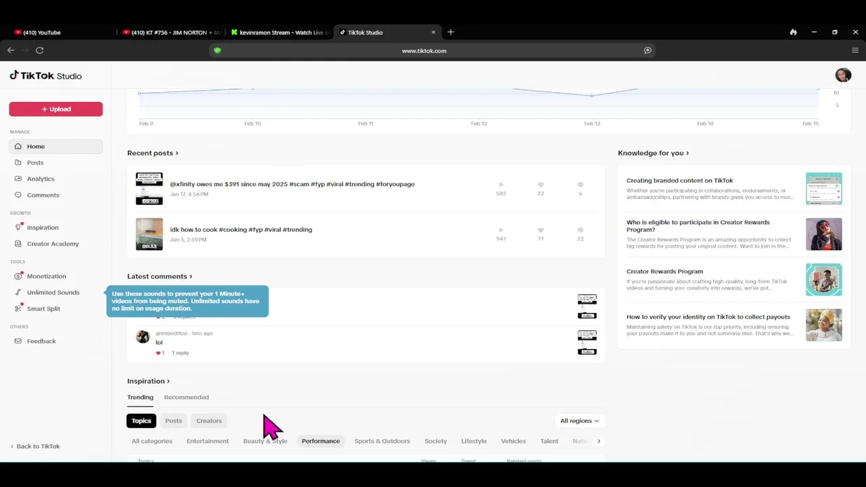Click the heart icon on the xfinity post
Screen dimensions: 866x487
point(541,185)
